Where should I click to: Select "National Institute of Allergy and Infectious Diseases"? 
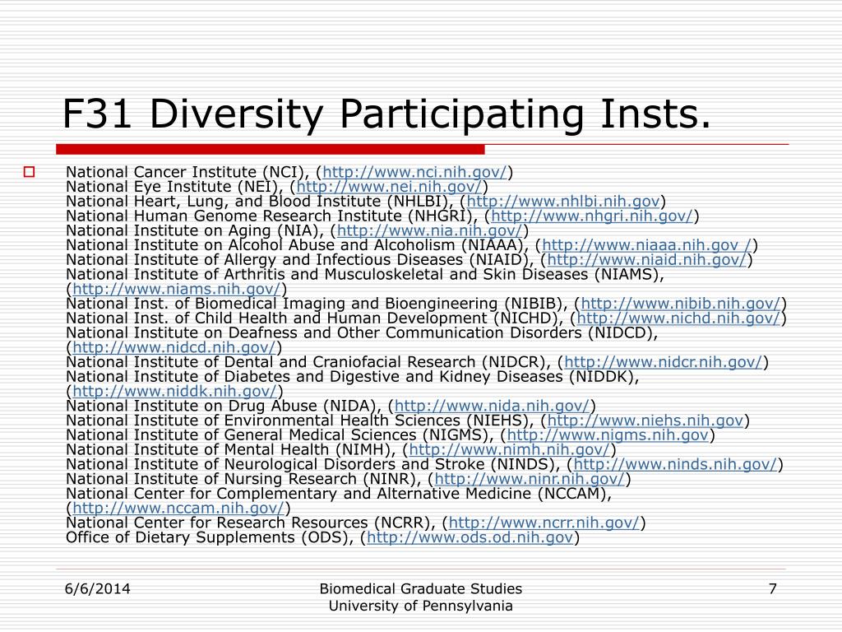point(264,259)
